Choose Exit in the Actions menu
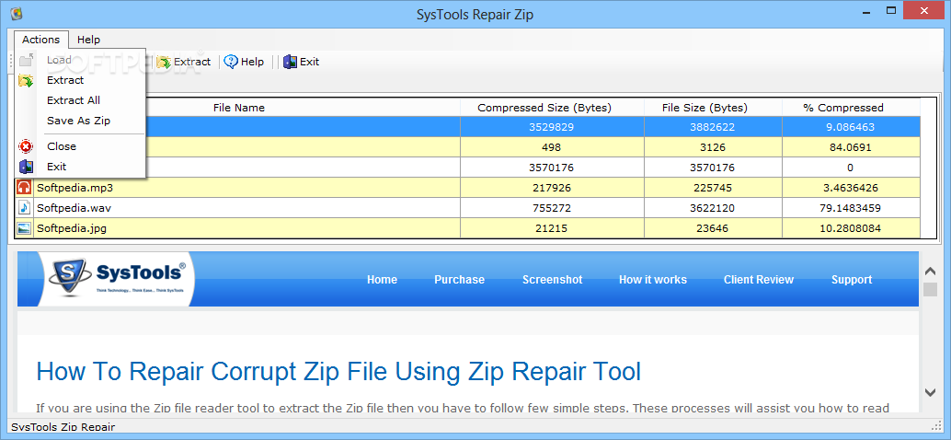The height and width of the screenshot is (440, 951). (57, 167)
